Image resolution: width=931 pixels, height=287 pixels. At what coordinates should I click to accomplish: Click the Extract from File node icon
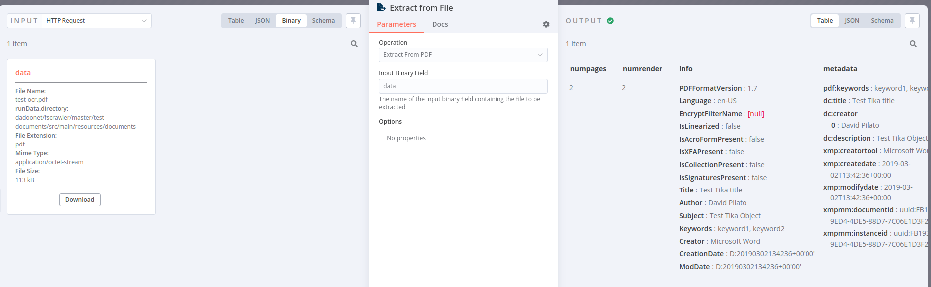pyautogui.click(x=381, y=8)
